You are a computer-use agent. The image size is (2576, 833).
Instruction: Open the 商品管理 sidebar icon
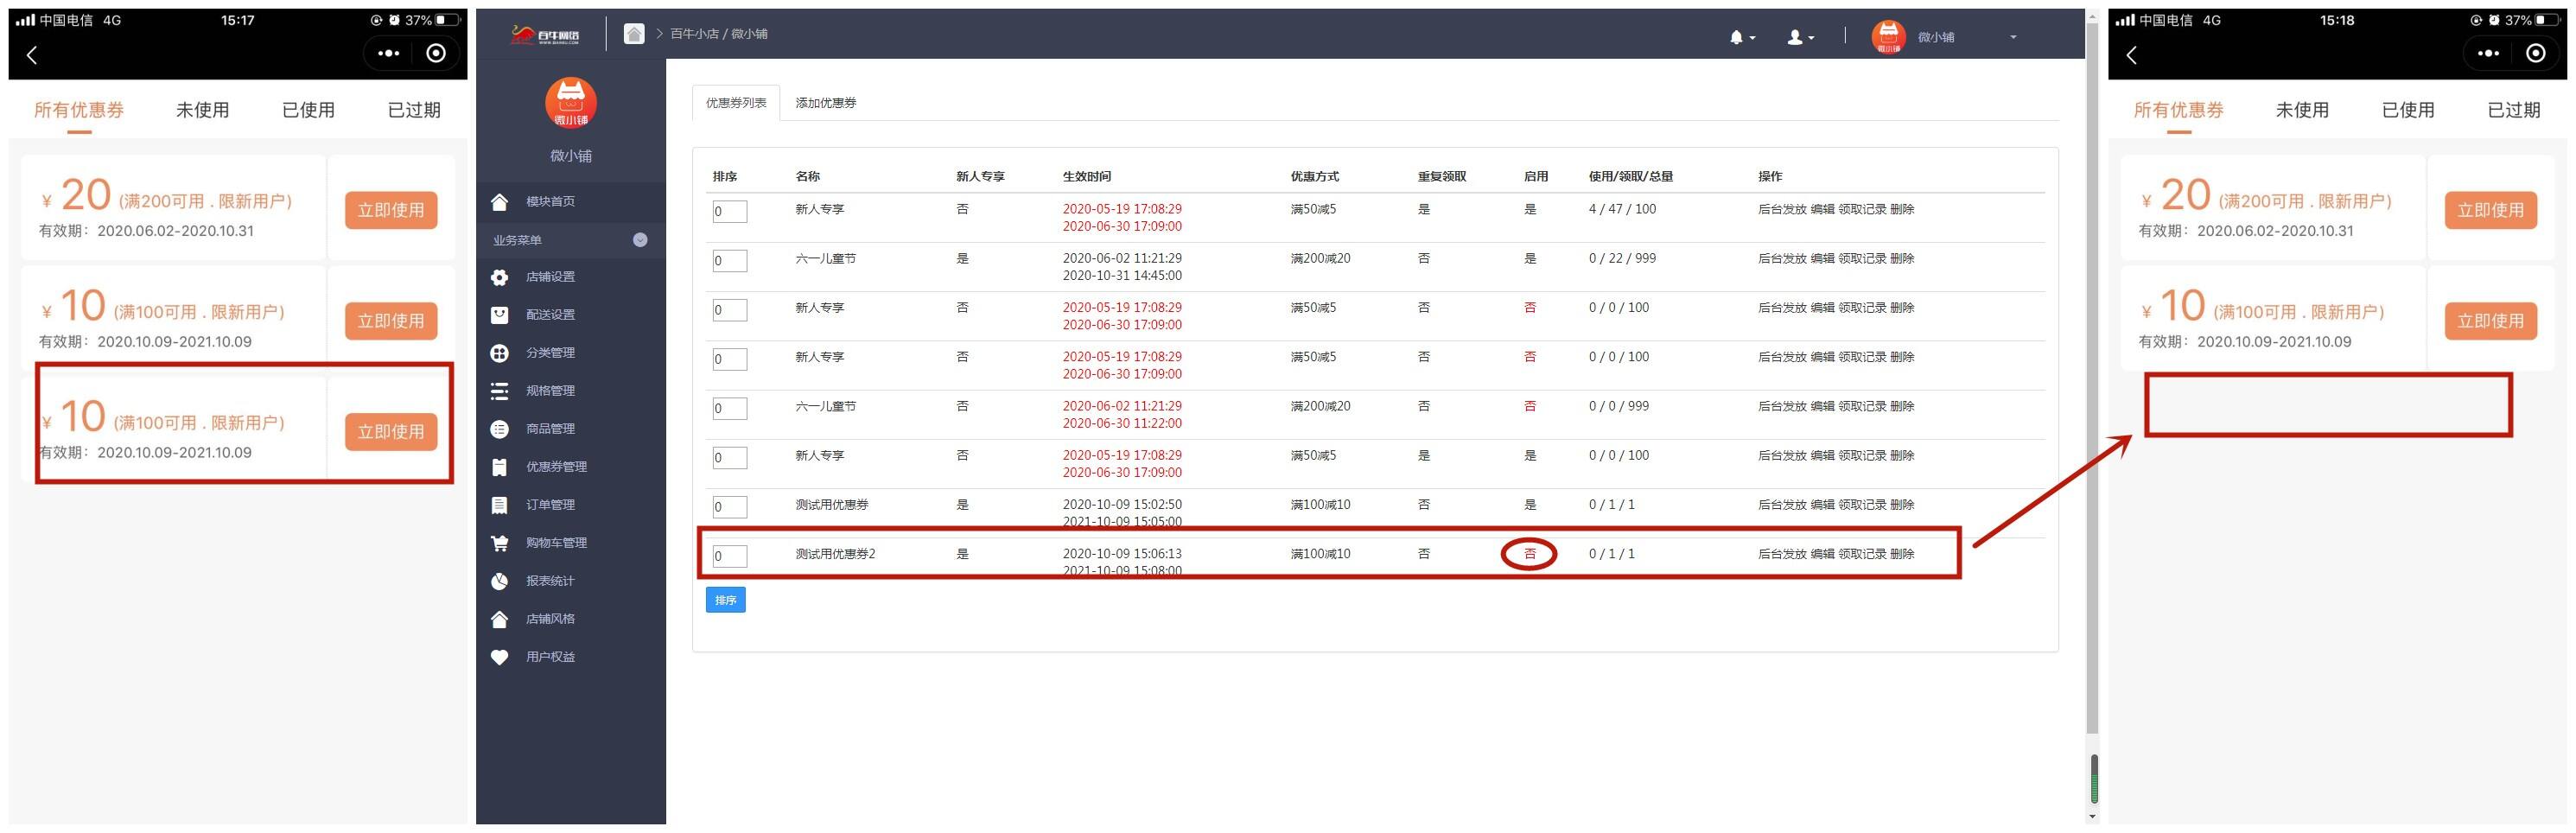[x=500, y=429]
